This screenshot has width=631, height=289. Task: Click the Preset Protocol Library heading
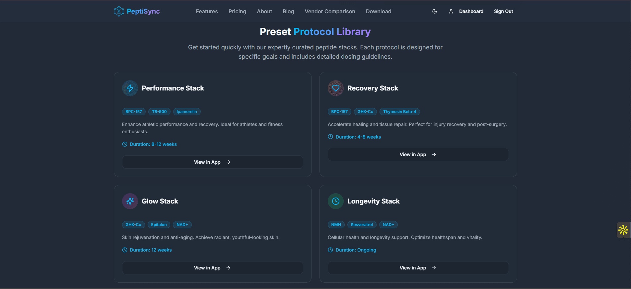coord(315,32)
